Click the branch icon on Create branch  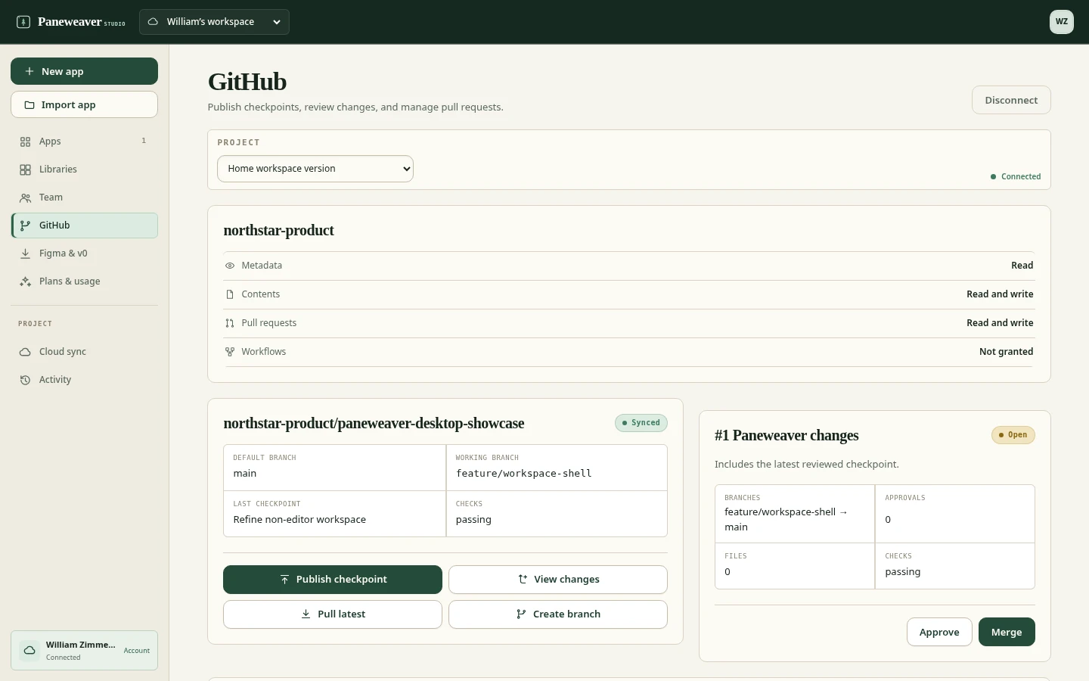pyautogui.click(x=521, y=614)
